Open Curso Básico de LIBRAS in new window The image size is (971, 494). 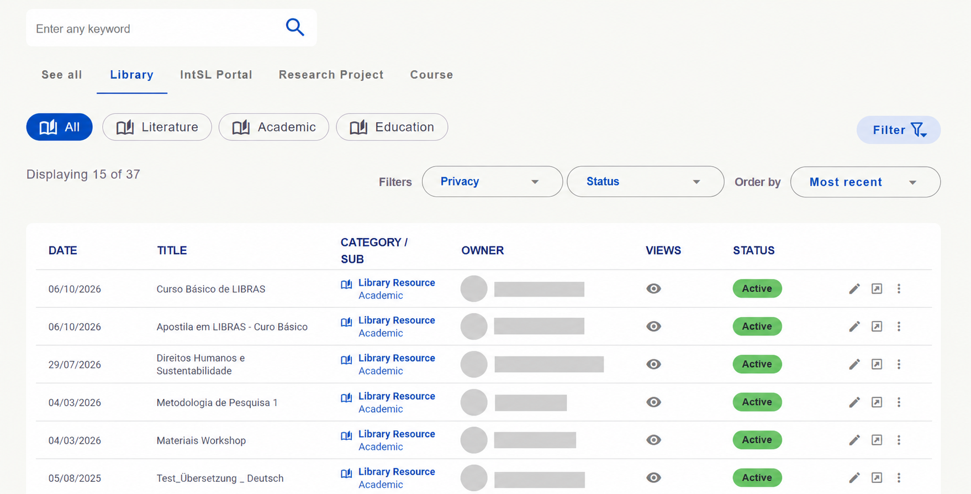pos(877,288)
